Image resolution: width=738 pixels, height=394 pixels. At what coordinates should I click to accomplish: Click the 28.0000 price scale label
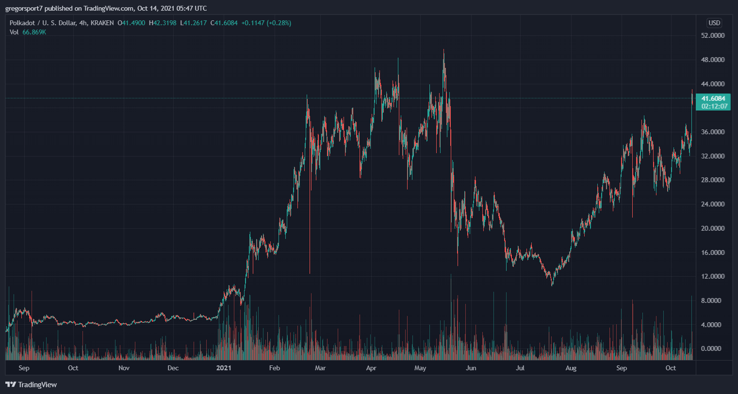[x=713, y=180]
